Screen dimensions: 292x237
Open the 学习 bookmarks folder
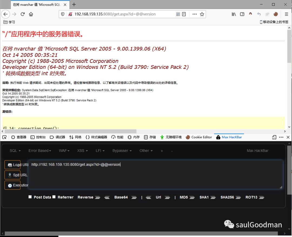(x=9, y=22)
